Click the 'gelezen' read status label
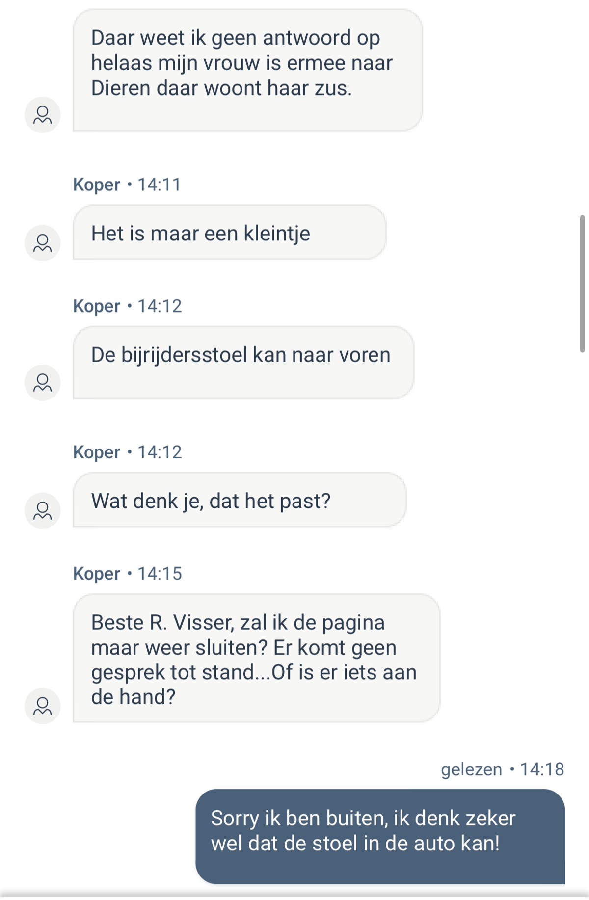The height and width of the screenshot is (900, 589). tap(471, 769)
